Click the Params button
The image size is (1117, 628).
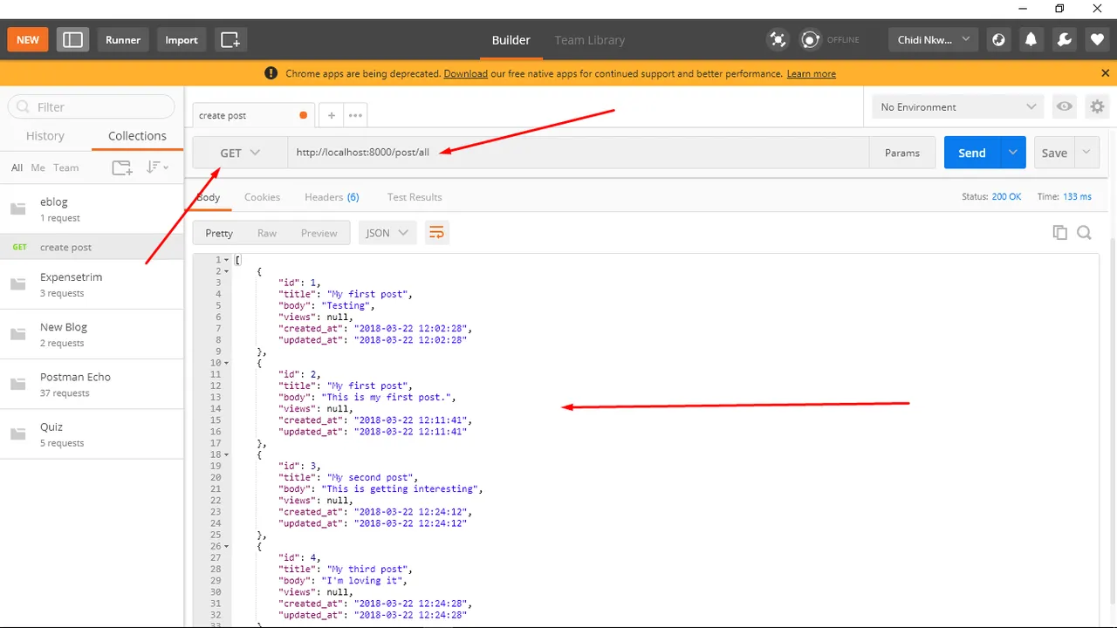tap(902, 153)
